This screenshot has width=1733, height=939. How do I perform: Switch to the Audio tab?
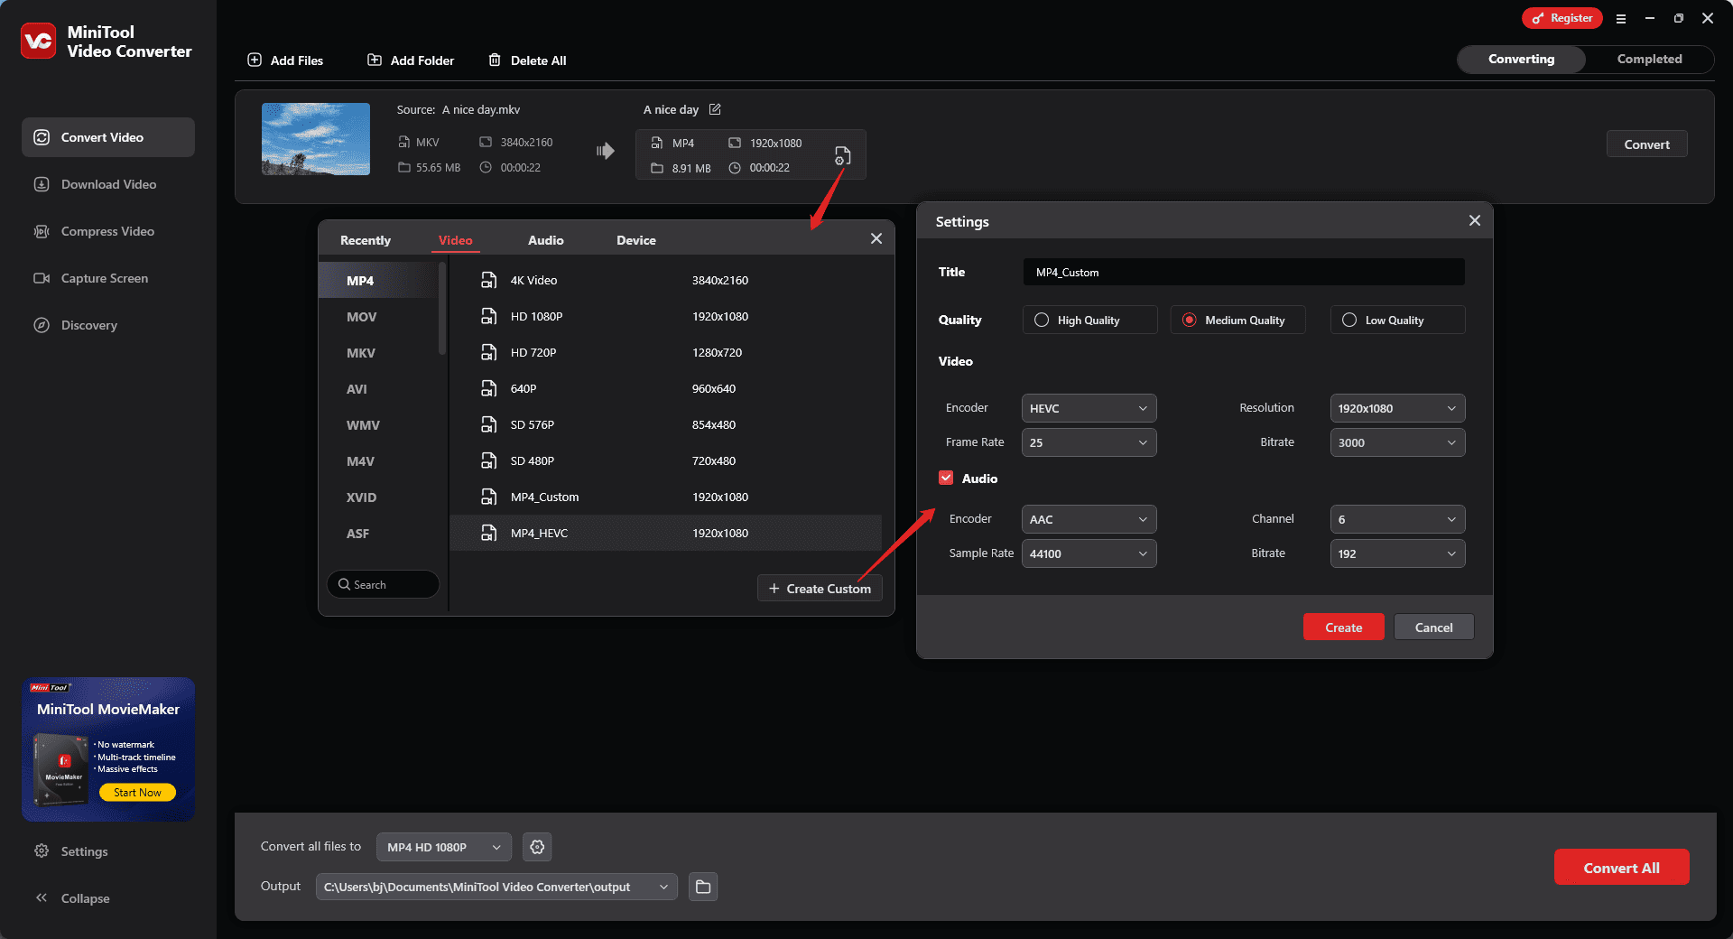point(546,240)
